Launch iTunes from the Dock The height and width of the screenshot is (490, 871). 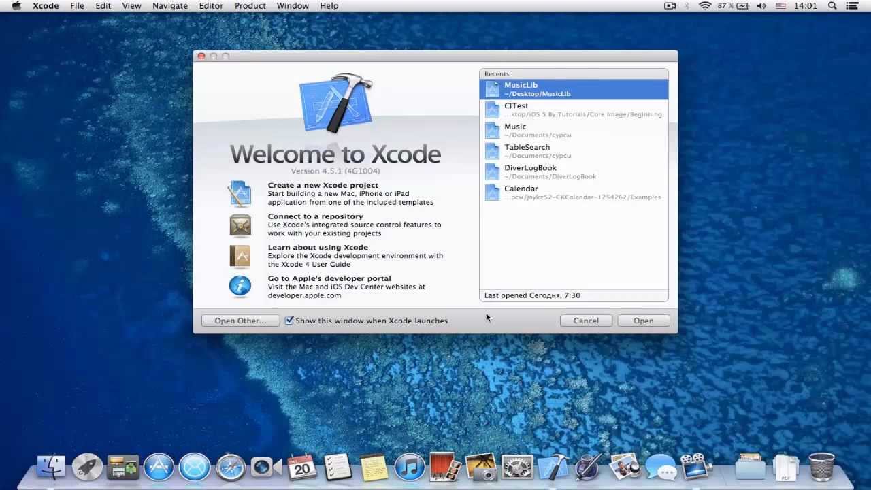(x=410, y=468)
